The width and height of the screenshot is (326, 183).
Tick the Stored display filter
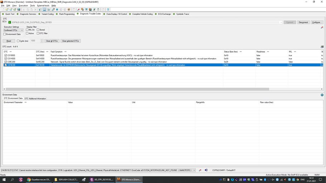click(38, 30)
